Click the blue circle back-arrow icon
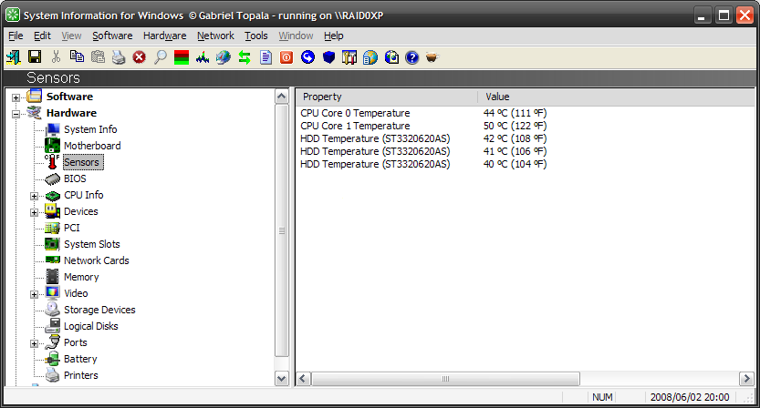This screenshot has width=760, height=408. click(x=307, y=57)
